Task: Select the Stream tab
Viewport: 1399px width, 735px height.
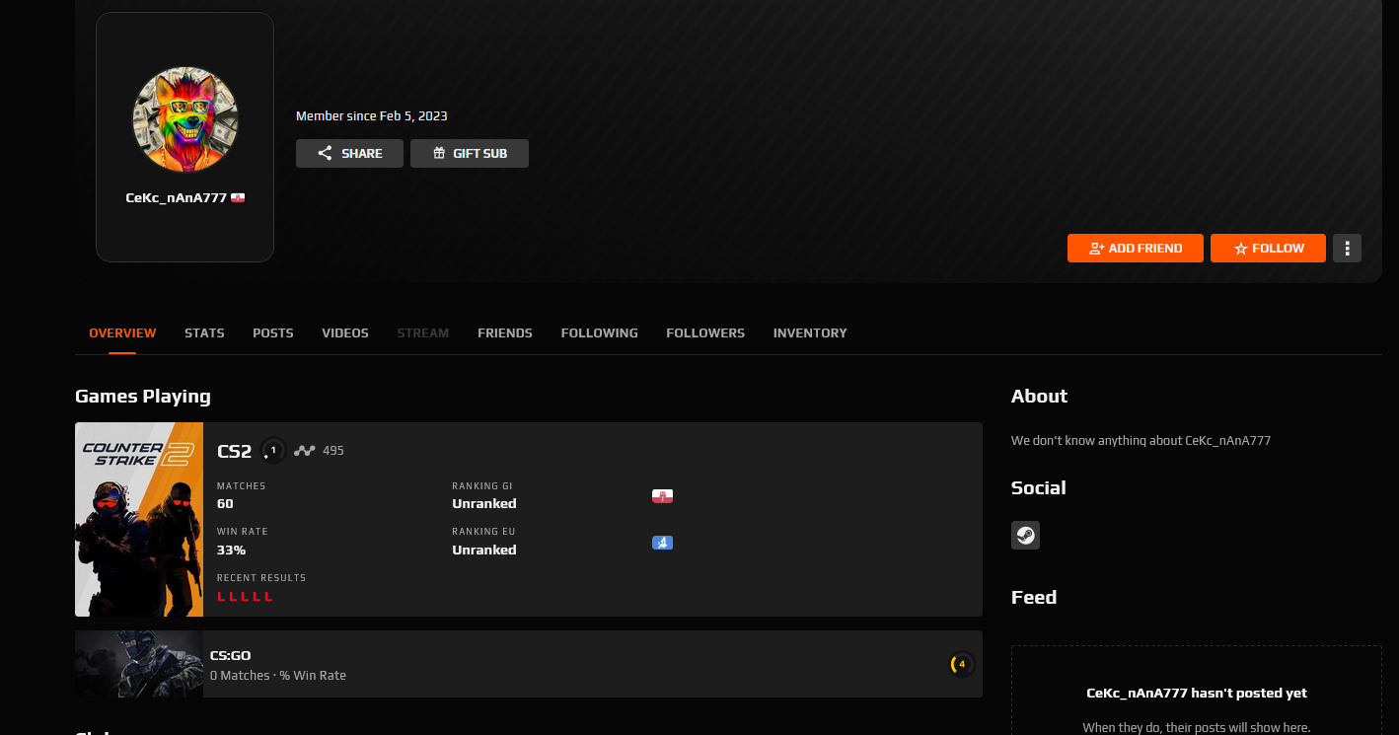Action: (423, 333)
